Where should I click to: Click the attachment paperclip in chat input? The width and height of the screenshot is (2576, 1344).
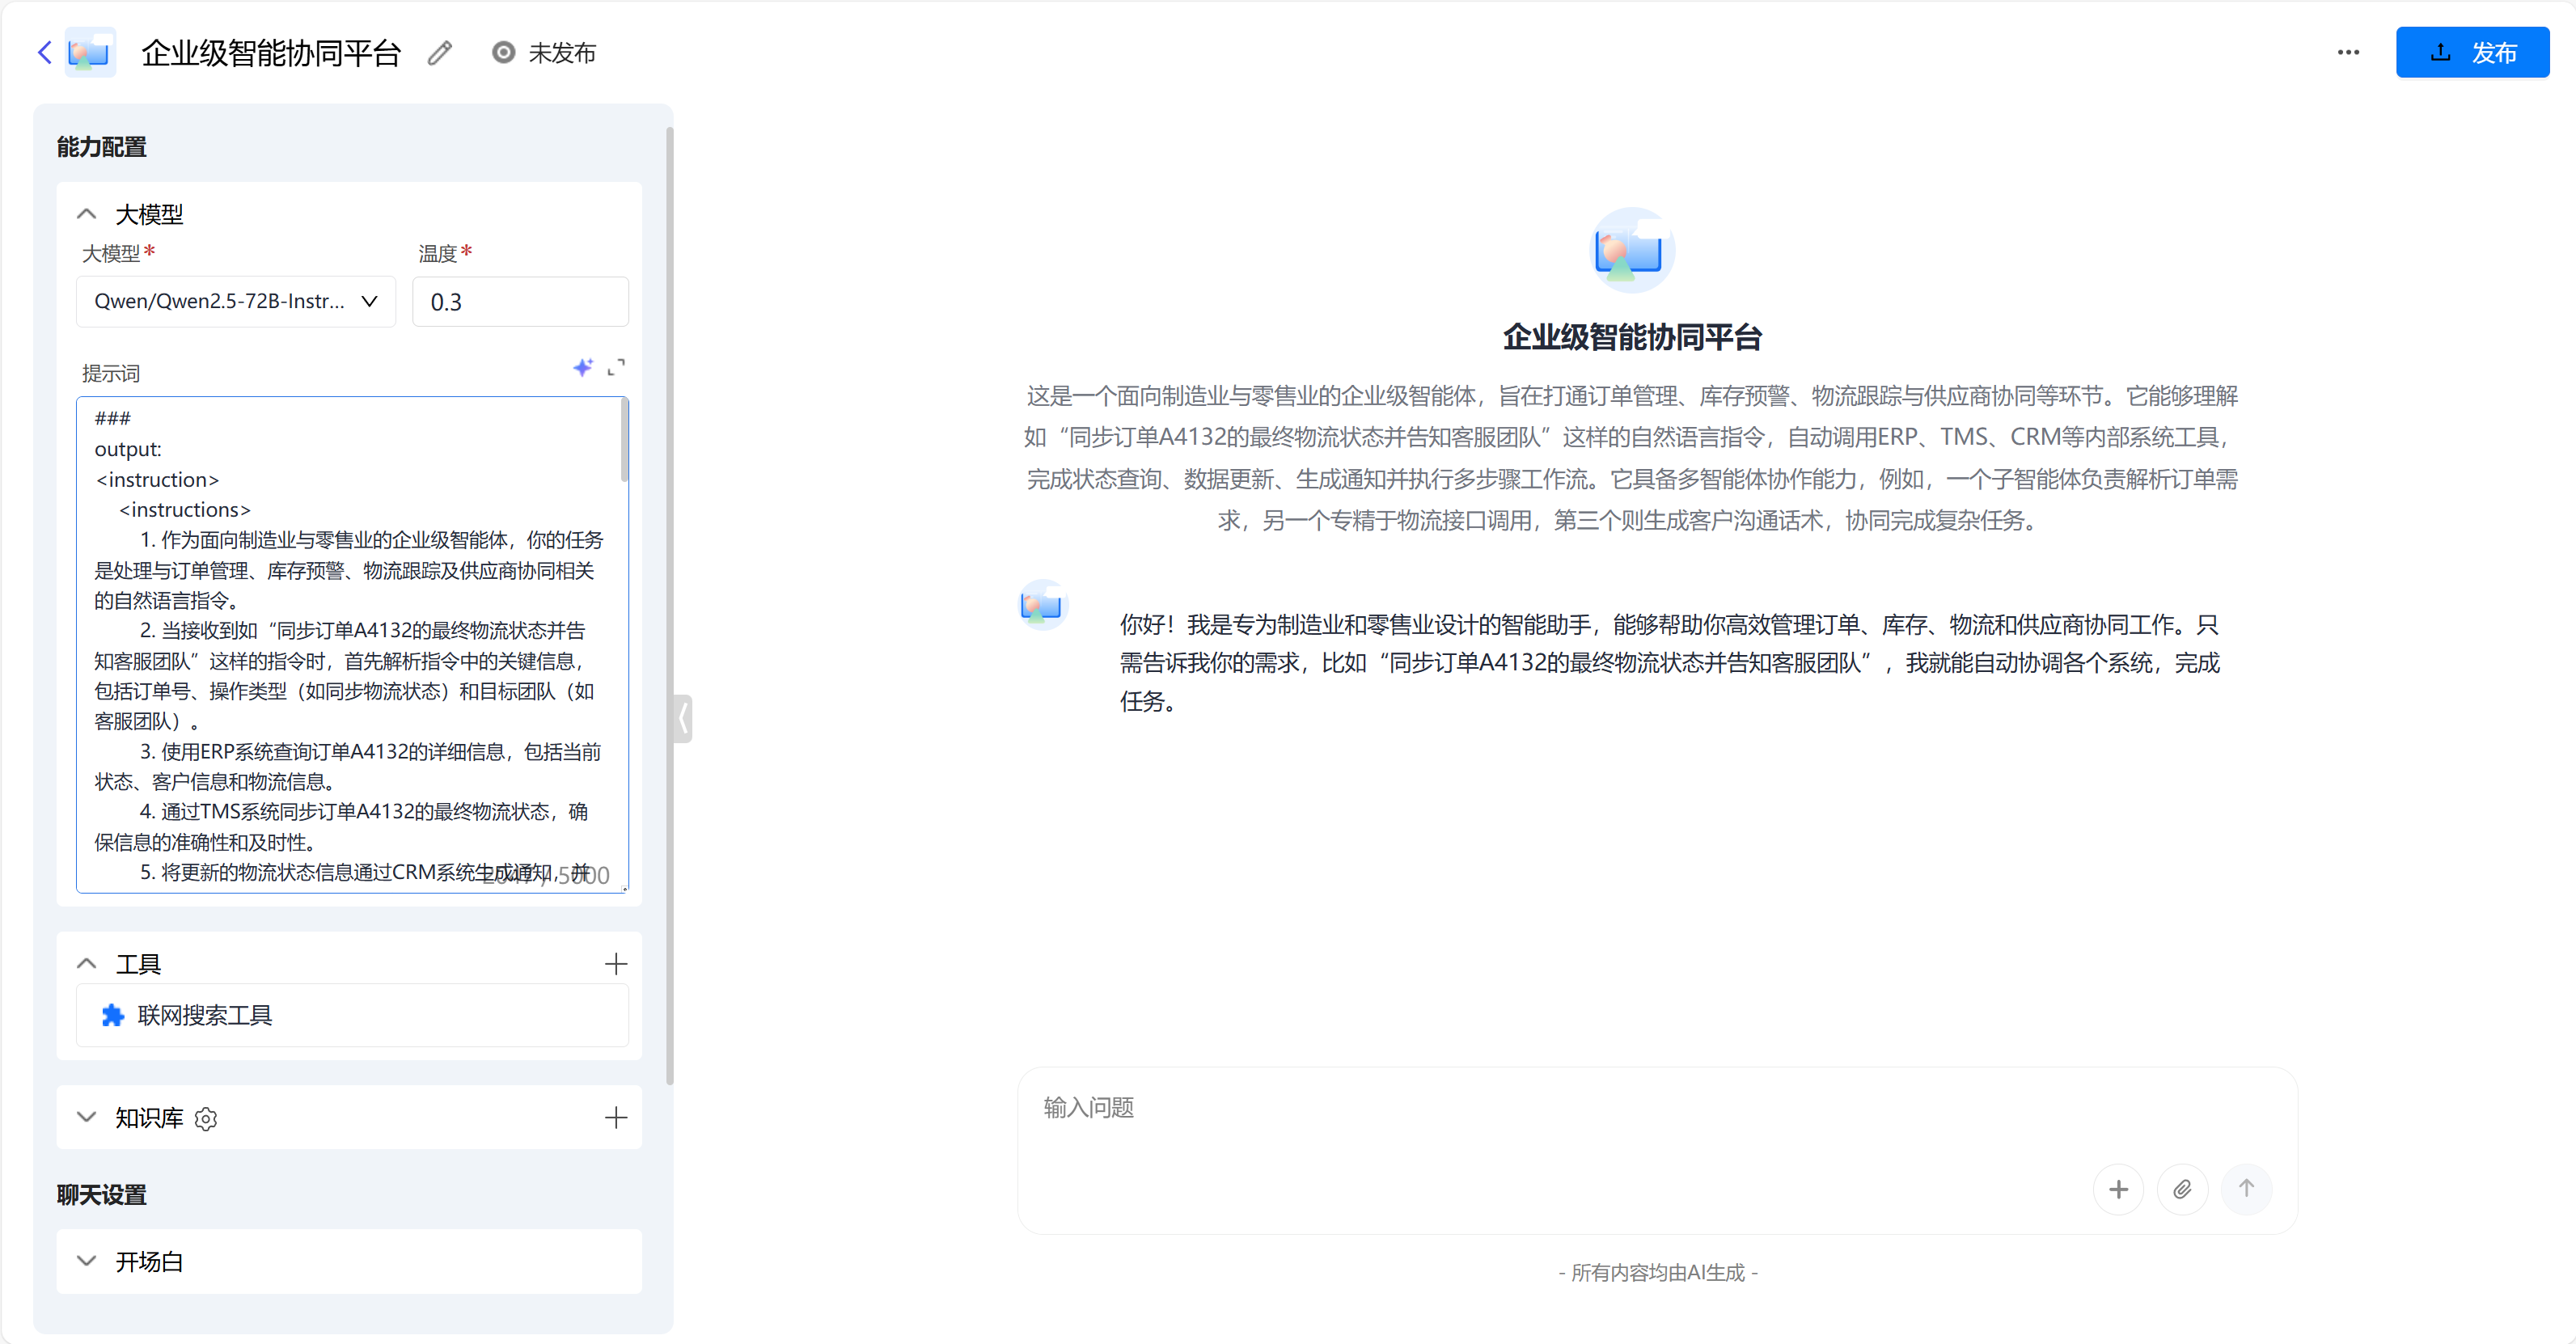(2183, 1189)
